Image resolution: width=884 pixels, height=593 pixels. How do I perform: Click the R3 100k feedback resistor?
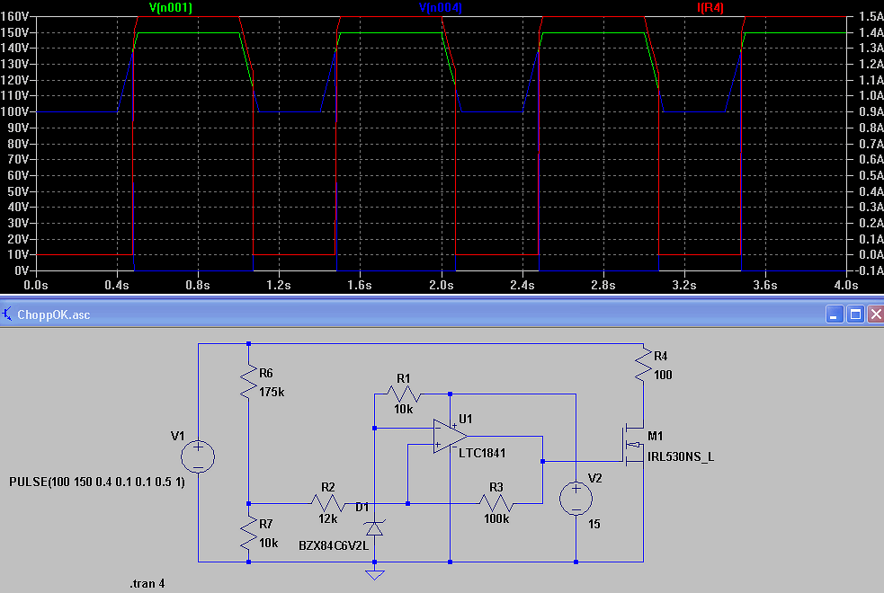pyautogui.click(x=496, y=503)
